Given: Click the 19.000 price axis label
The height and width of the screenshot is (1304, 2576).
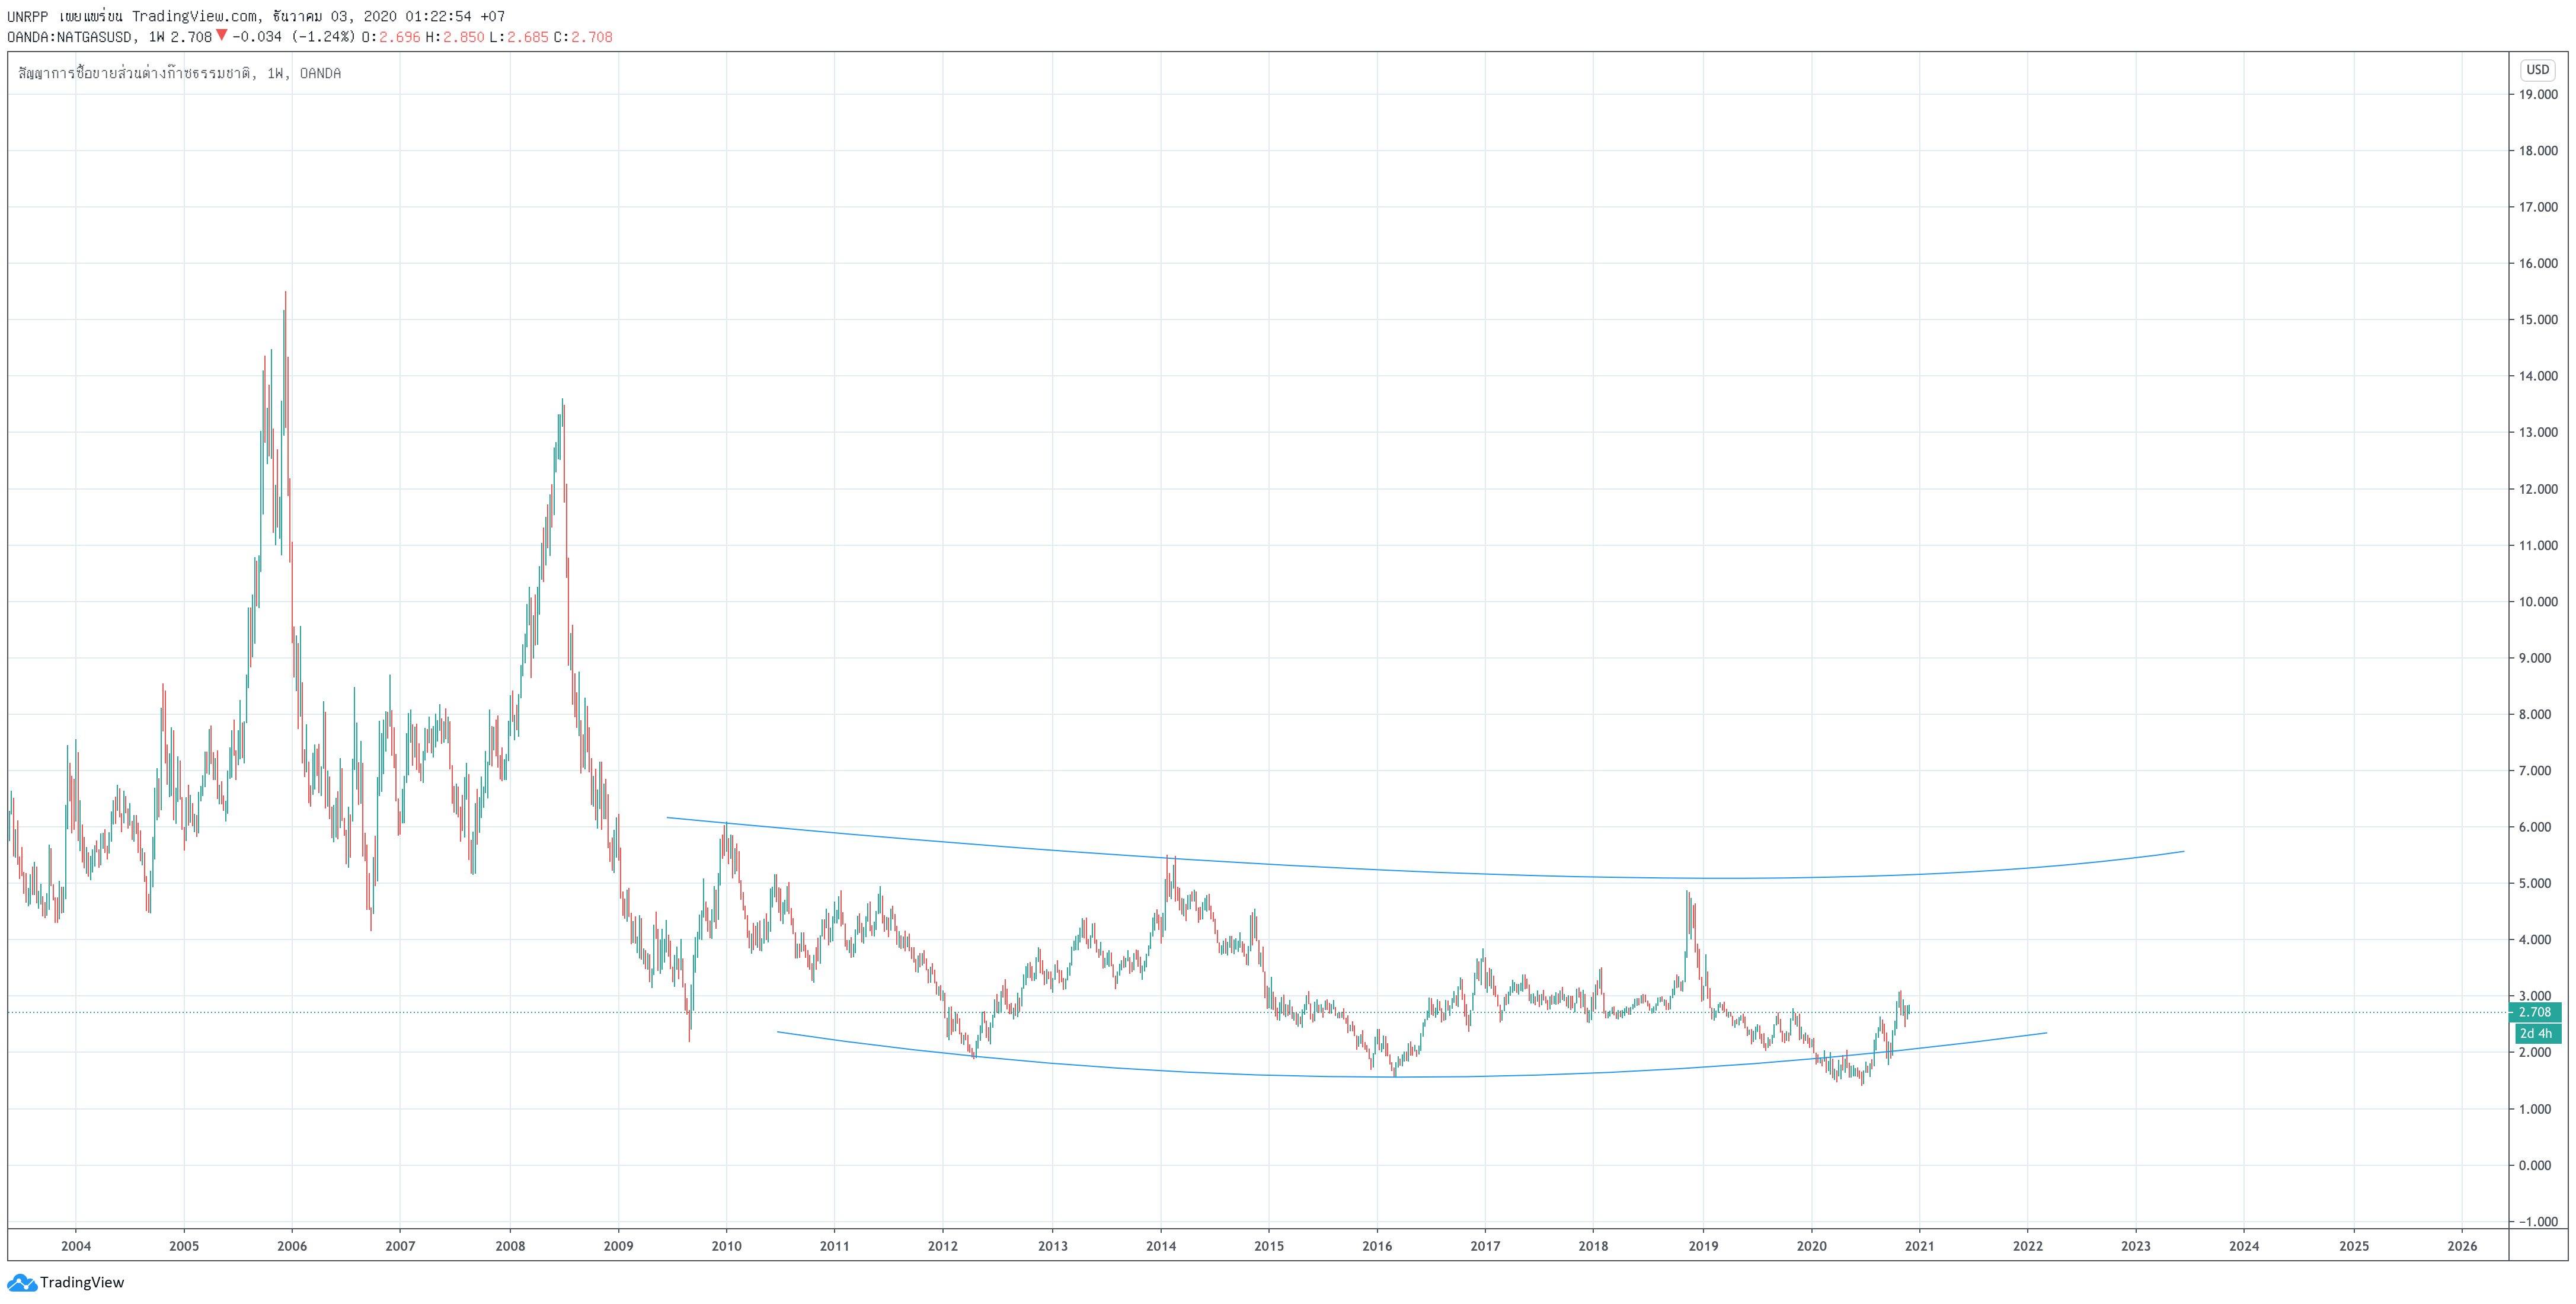Looking at the screenshot, I should (x=2538, y=95).
